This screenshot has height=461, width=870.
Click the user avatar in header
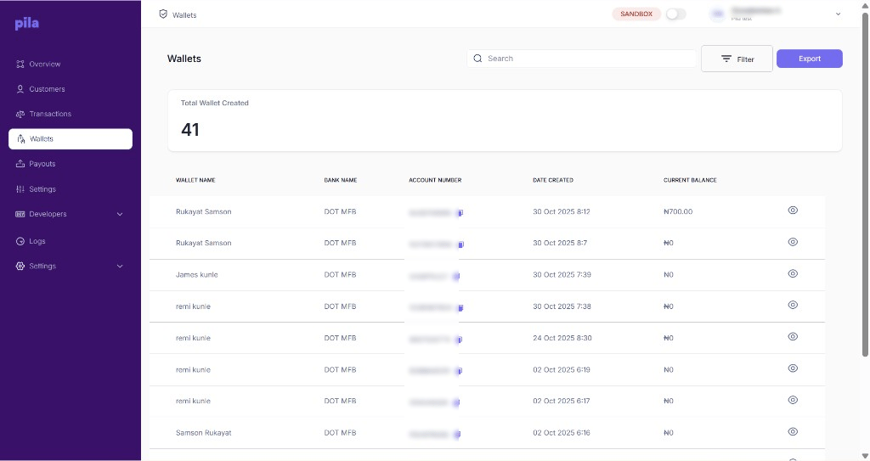pyautogui.click(x=717, y=14)
